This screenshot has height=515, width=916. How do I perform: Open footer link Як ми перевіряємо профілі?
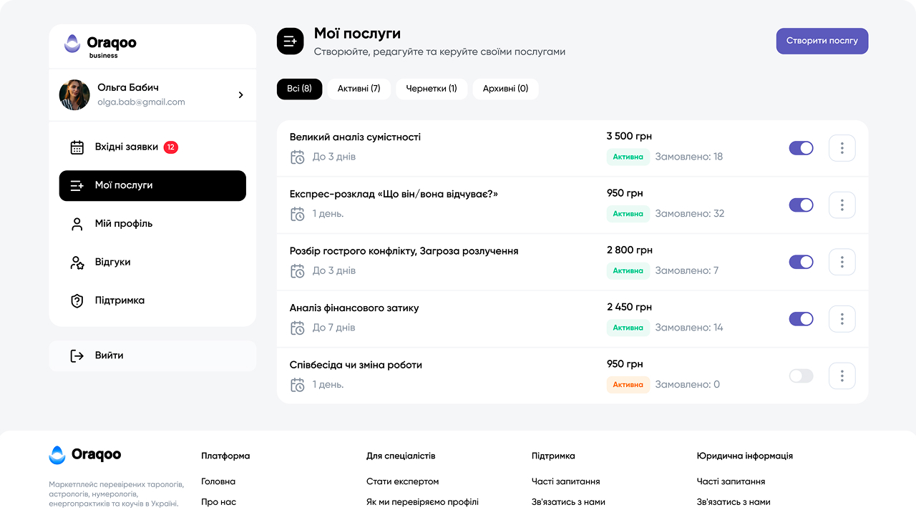[422, 502]
